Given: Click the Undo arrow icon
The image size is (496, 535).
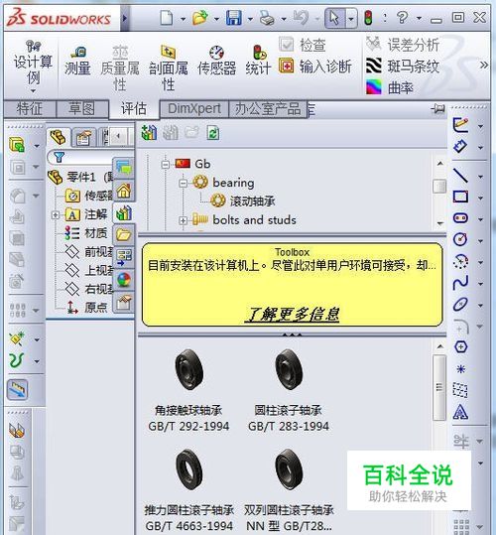Looking at the screenshot, I should (301, 17).
